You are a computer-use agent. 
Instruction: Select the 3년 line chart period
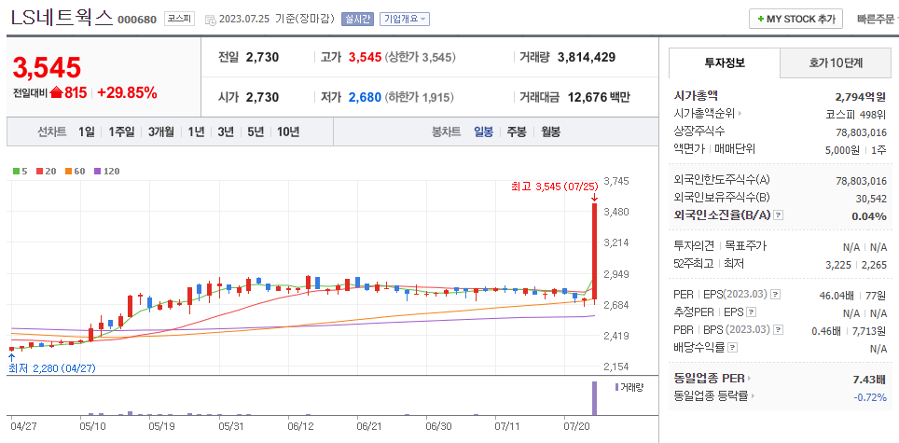tap(226, 132)
